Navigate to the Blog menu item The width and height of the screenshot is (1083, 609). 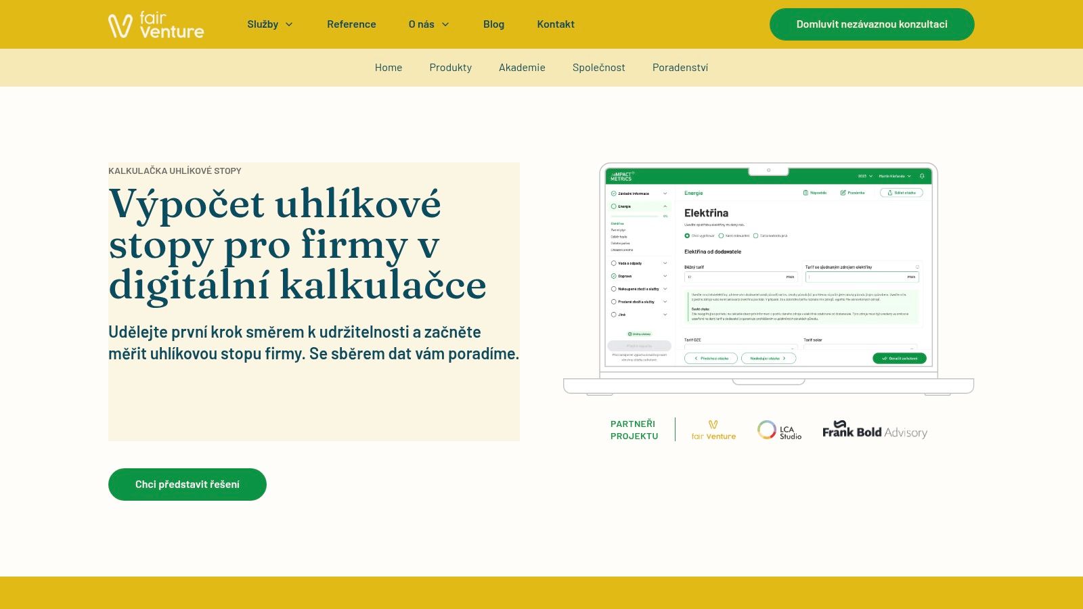click(x=493, y=24)
